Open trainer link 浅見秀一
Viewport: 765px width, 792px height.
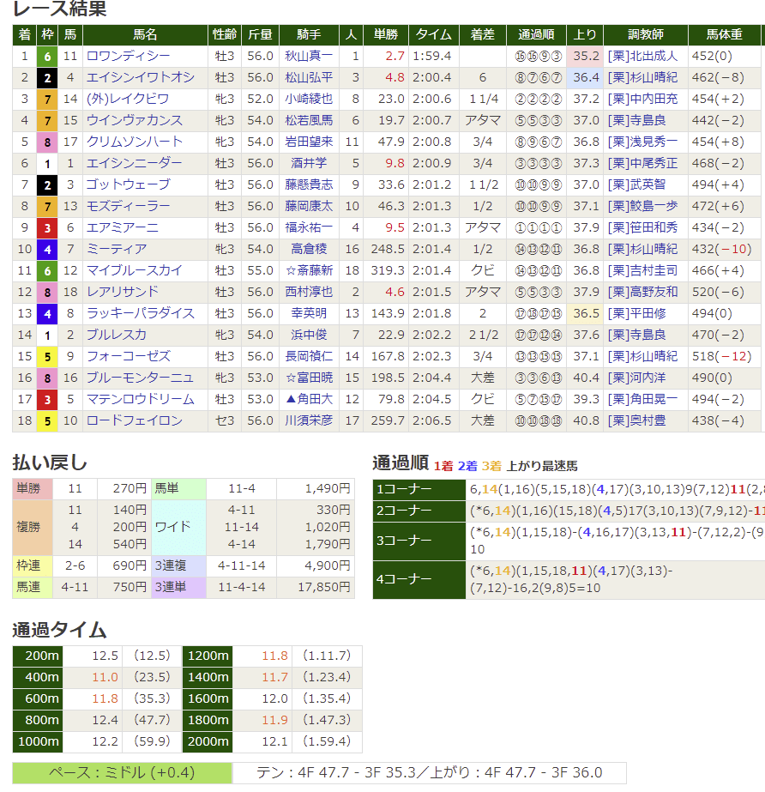click(x=654, y=142)
